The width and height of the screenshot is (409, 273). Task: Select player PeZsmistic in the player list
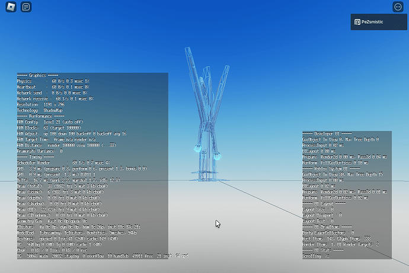click(379, 22)
